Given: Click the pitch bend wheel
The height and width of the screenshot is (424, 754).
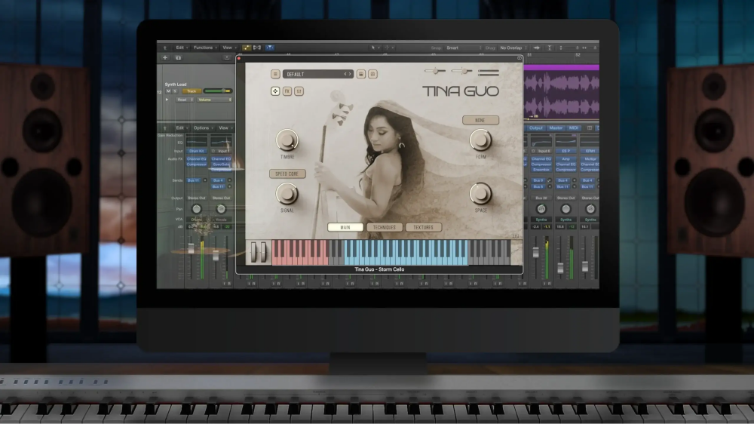Looking at the screenshot, I should [254, 252].
